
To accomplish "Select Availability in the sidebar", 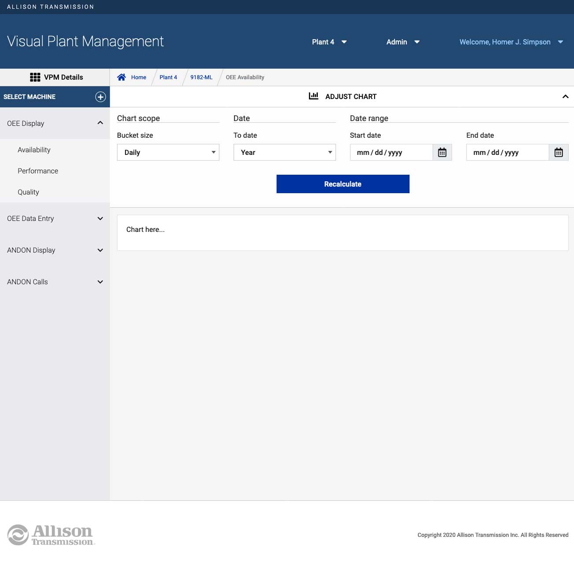I will click(34, 150).
